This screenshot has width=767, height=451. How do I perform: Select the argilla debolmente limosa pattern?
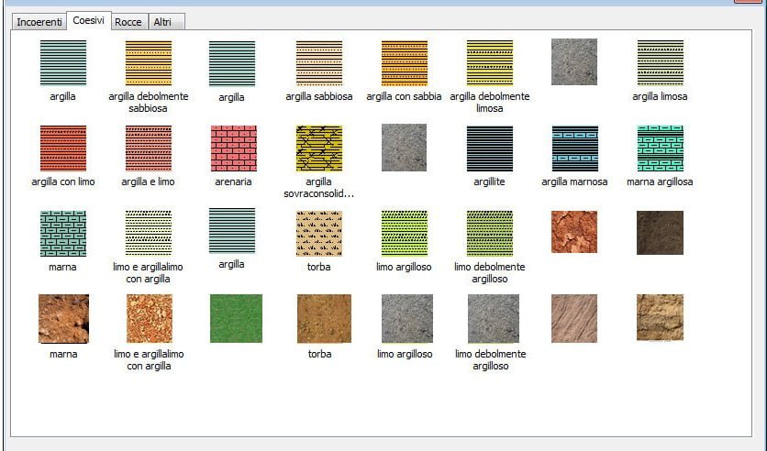click(x=489, y=63)
